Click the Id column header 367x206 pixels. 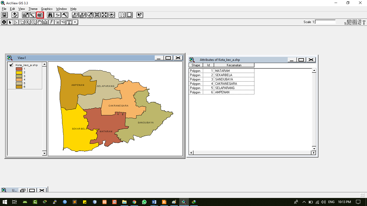tap(208, 65)
